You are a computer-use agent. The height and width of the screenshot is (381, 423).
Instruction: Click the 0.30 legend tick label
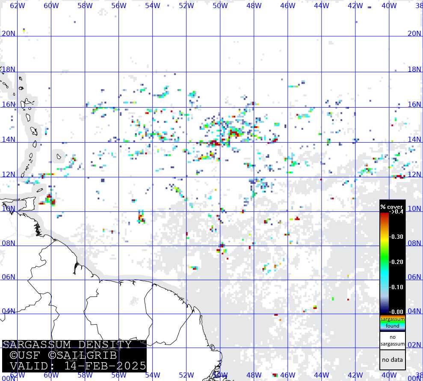[396, 237]
